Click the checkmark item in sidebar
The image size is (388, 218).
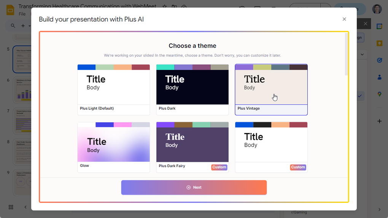pos(359,96)
